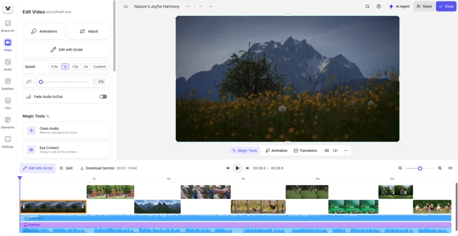Select the mountain tree clip in timeline
The width and height of the screenshot is (458, 236).
54,207
